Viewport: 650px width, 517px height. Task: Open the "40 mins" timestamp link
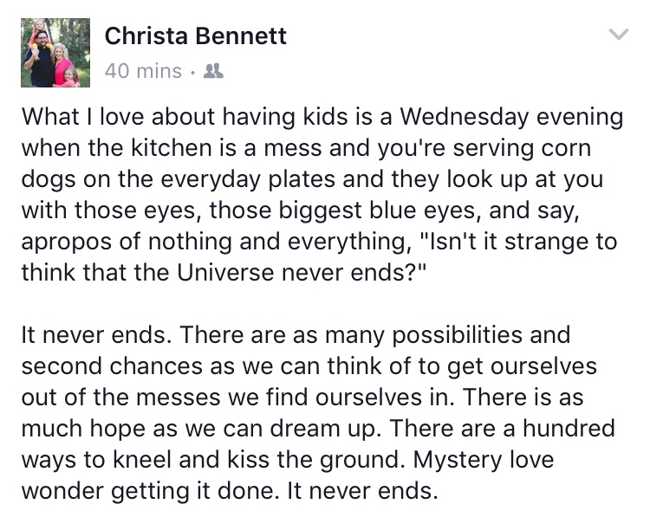click(143, 72)
